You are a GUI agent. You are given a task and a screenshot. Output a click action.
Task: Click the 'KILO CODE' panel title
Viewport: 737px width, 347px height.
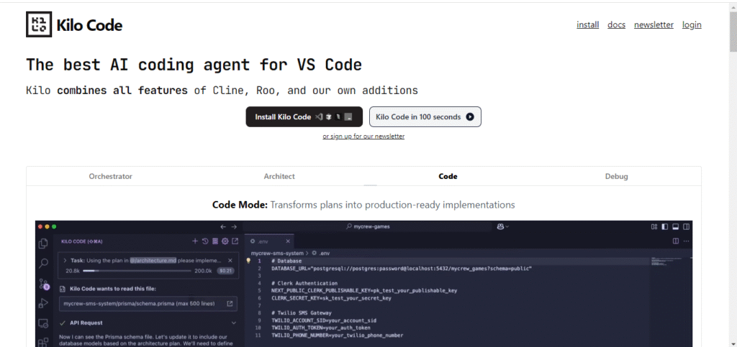tap(82, 241)
